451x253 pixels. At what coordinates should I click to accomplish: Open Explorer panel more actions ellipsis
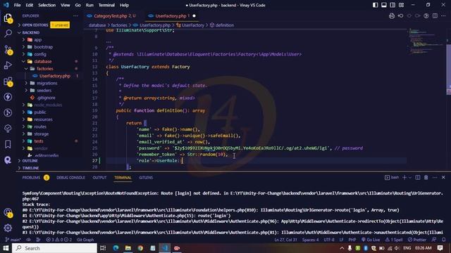pyautogui.click(x=75, y=16)
